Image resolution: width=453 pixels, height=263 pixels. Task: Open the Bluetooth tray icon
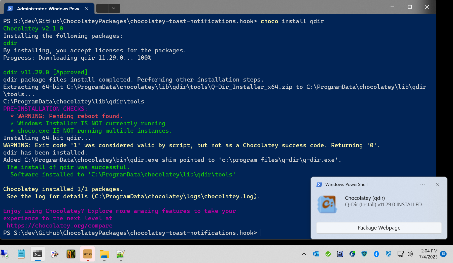[x=376, y=254]
